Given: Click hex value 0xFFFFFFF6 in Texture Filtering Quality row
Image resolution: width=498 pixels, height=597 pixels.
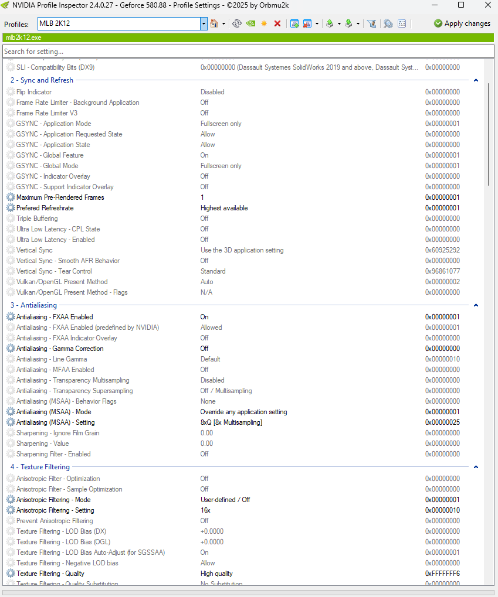Looking at the screenshot, I should [x=442, y=574].
